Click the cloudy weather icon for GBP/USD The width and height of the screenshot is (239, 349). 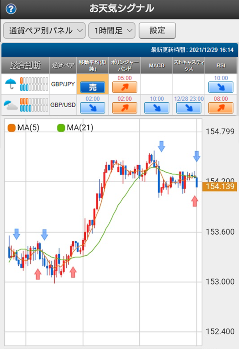pos(11,105)
